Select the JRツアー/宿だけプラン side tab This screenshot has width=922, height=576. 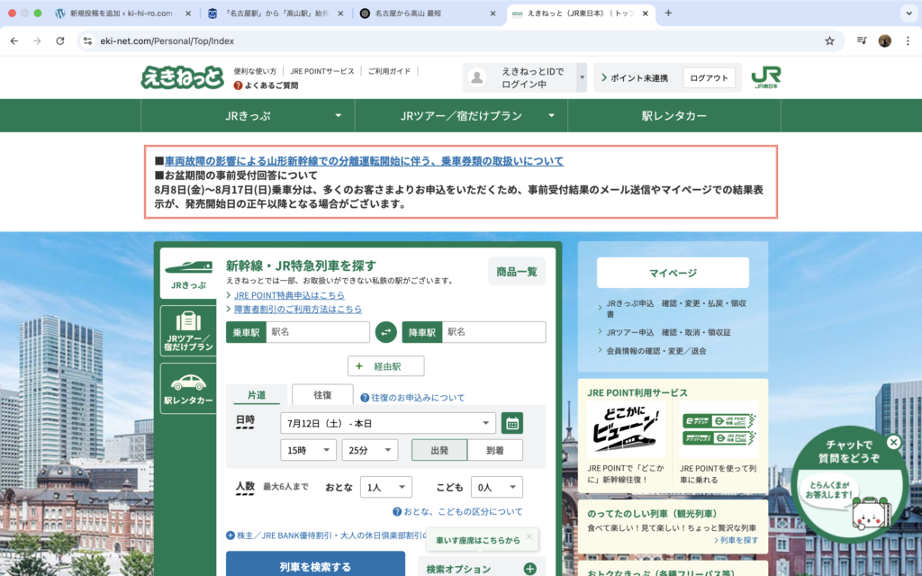[x=188, y=331]
